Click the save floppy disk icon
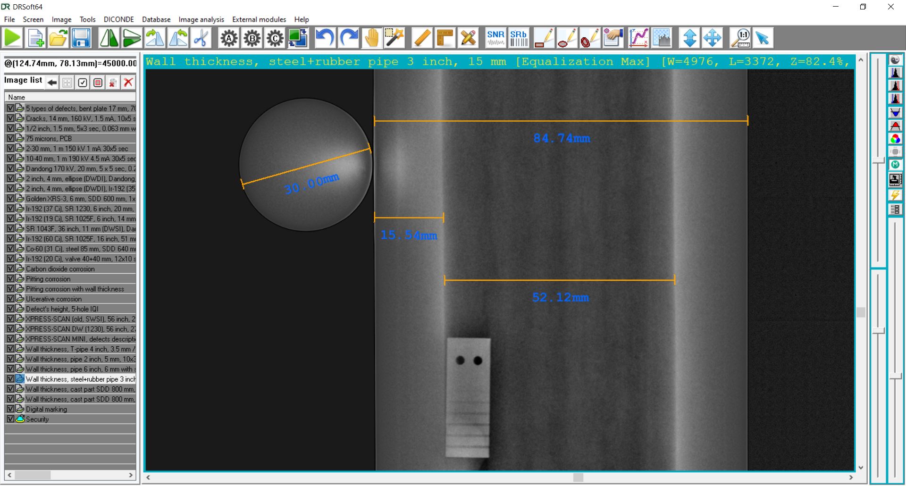Screen dimensions: 906x486 [81, 38]
